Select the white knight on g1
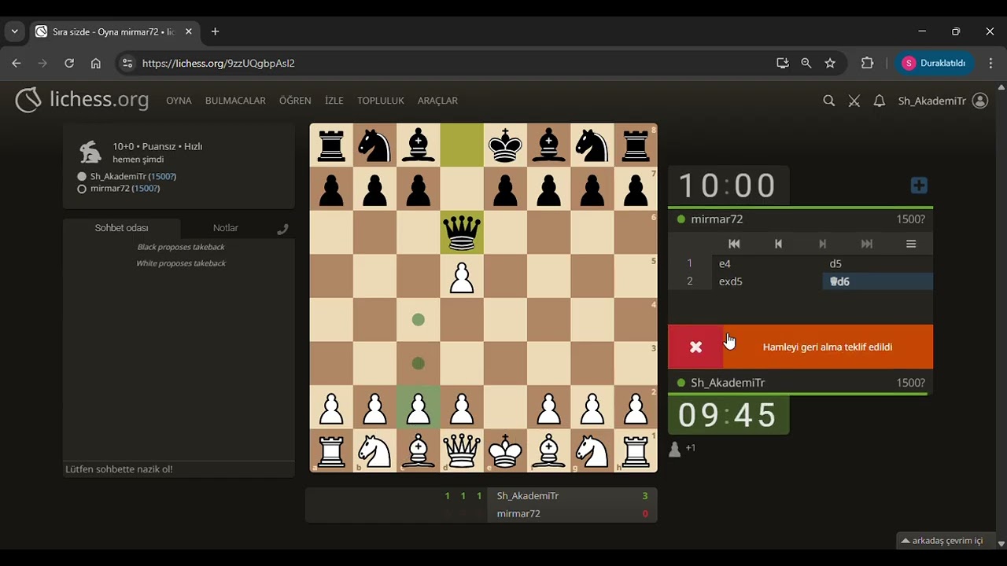Viewport: 1007px width, 566px height. [592, 450]
